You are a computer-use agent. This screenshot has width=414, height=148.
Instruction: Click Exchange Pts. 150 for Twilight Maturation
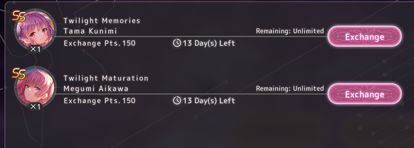(x=100, y=101)
